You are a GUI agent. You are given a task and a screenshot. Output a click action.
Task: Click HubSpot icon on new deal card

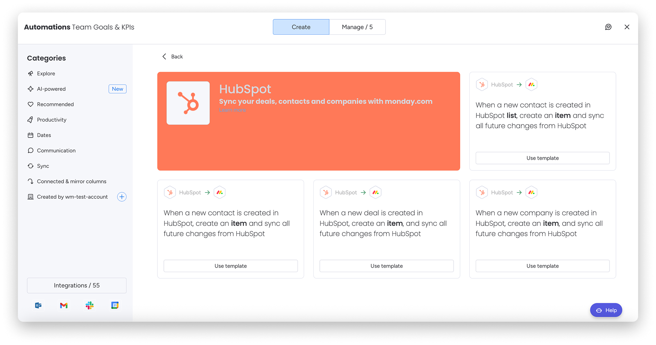(x=326, y=193)
